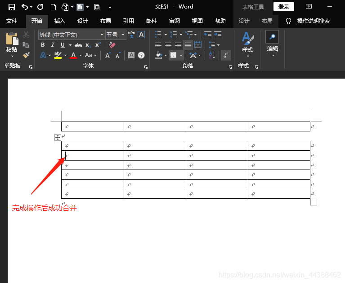Click the Asian Layout icon
The width and height of the screenshot is (345, 283).
coord(193,55)
